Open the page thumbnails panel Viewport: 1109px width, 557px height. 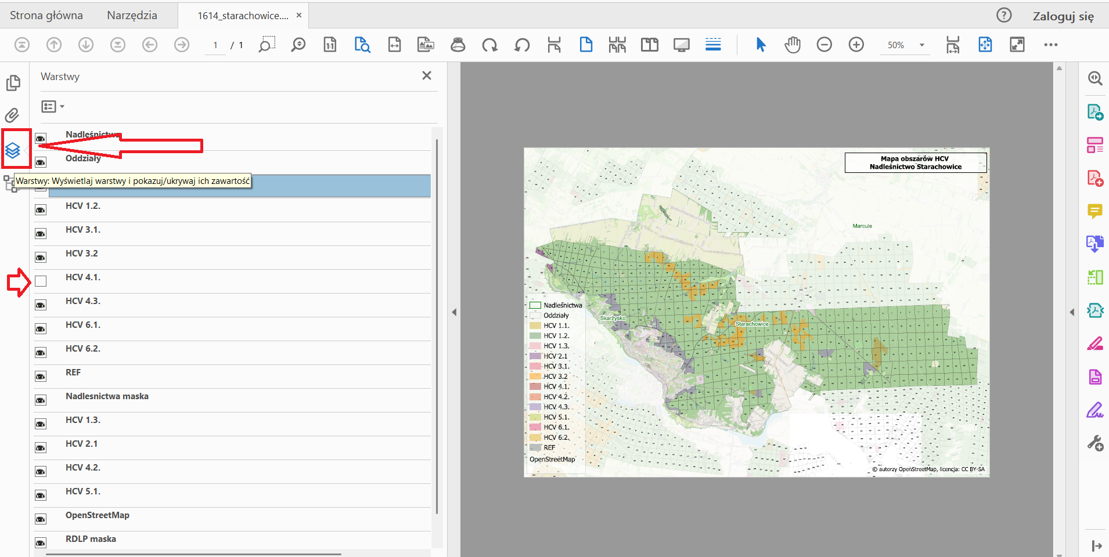(13, 83)
